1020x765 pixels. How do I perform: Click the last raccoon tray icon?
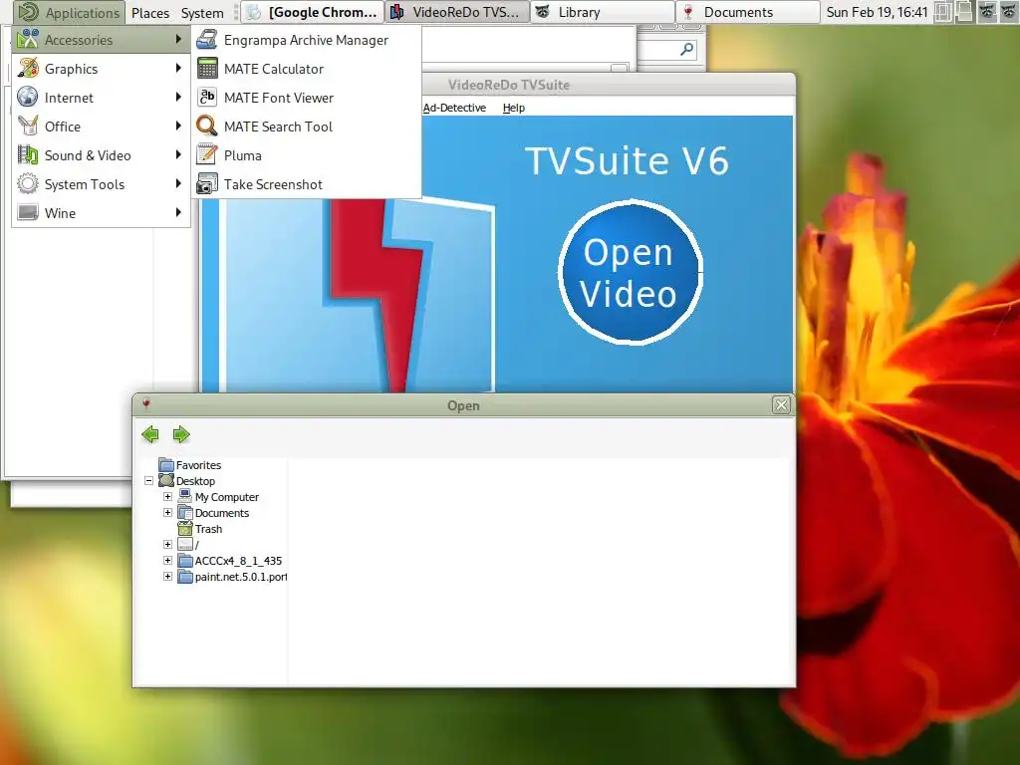[1008, 12]
